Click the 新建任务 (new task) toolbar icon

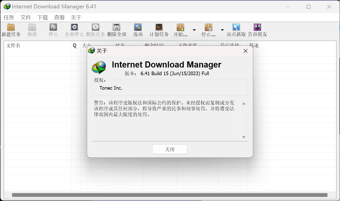coord(11,27)
